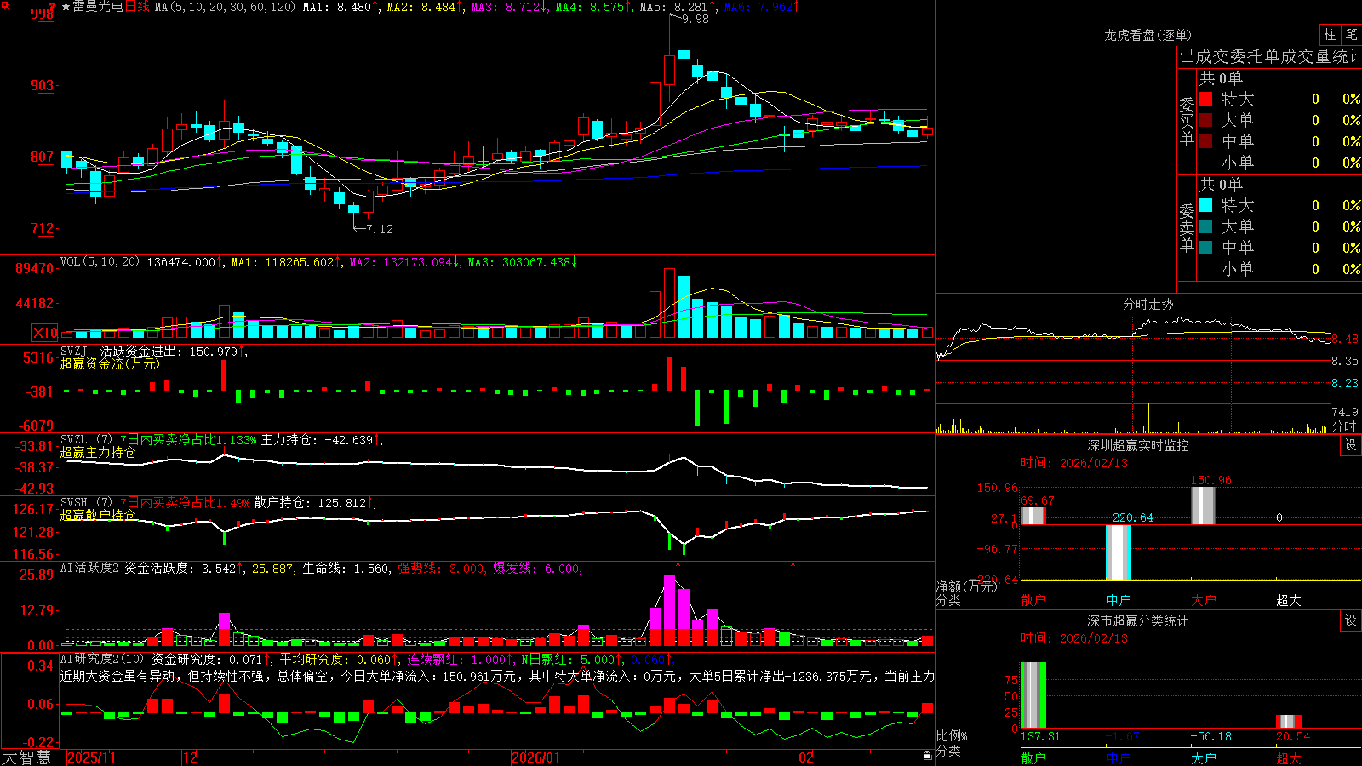
Task: Select 散户 in 深圳超赢实时监控 chart
Action: click(1033, 600)
